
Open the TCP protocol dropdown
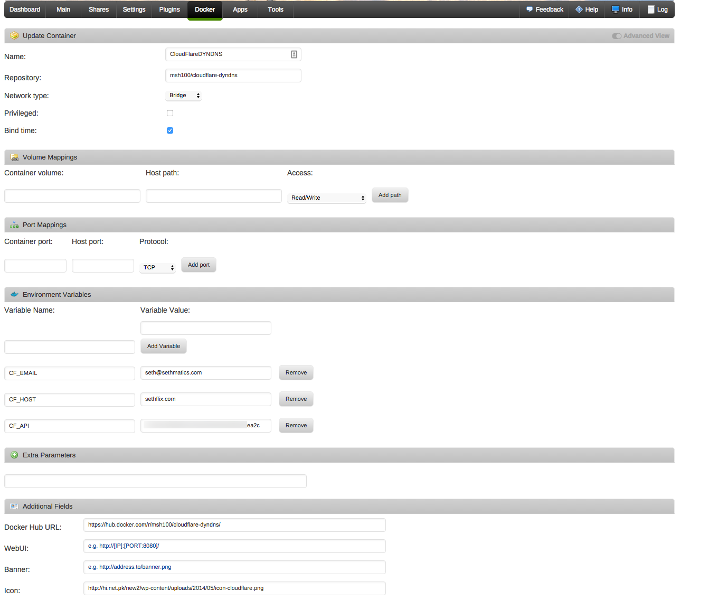click(157, 268)
